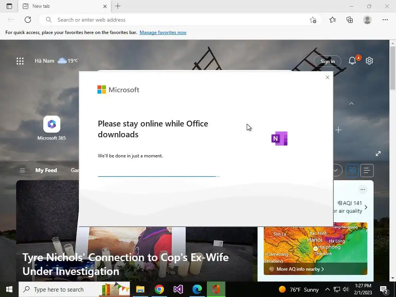Switch to Microsoft Edge taskbar icon
The height and width of the screenshot is (297, 396).
197,289
